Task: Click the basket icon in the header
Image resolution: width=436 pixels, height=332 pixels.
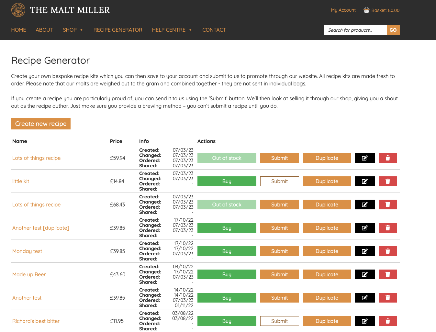Action: point(366,10)
